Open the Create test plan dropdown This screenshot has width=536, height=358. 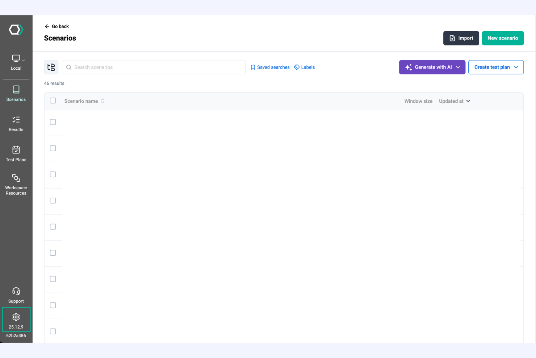point(516,67)
